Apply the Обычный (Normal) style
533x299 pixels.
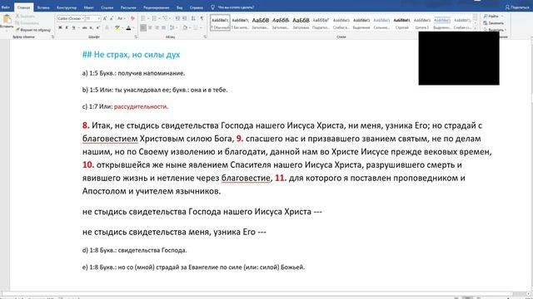pyautogui.click(x=220, y=22)
